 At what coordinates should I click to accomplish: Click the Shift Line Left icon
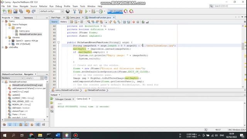(x=124, y=22)
